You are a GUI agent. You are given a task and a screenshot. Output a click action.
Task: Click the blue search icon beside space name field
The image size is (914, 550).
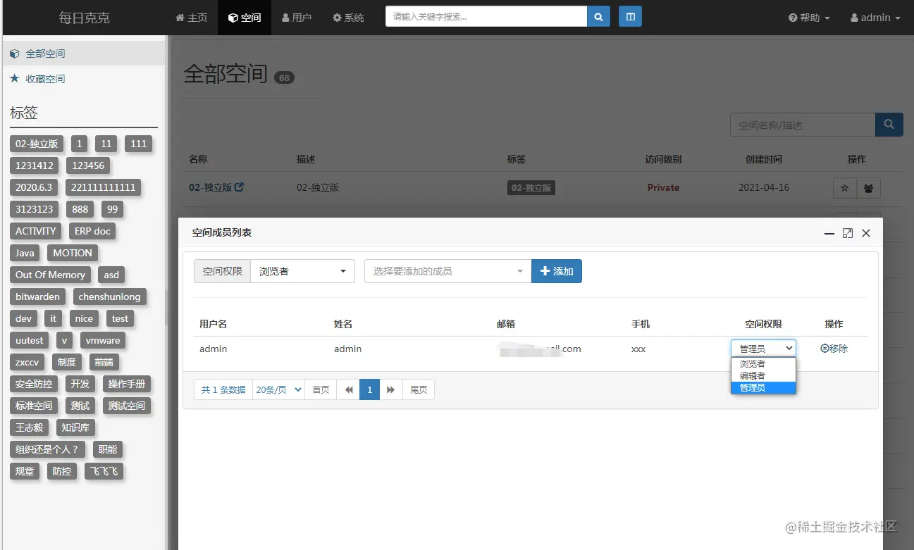click(889, 125)
